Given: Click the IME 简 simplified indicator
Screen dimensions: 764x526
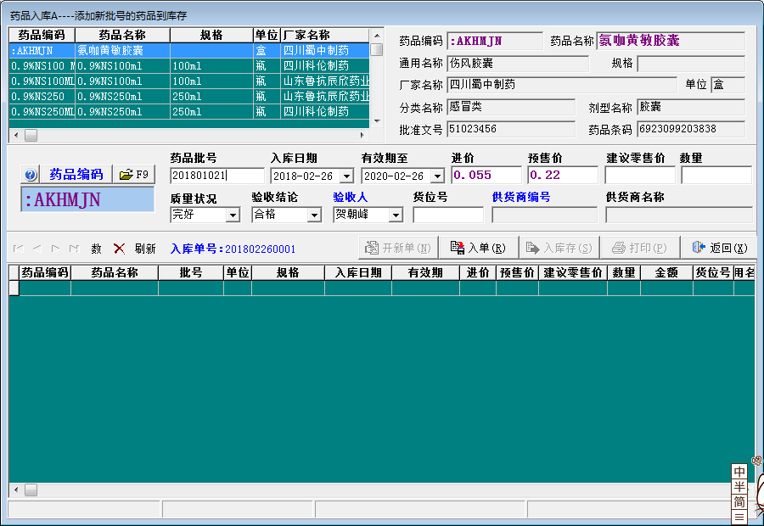Looking at the screenshot, I should (739, 501).
